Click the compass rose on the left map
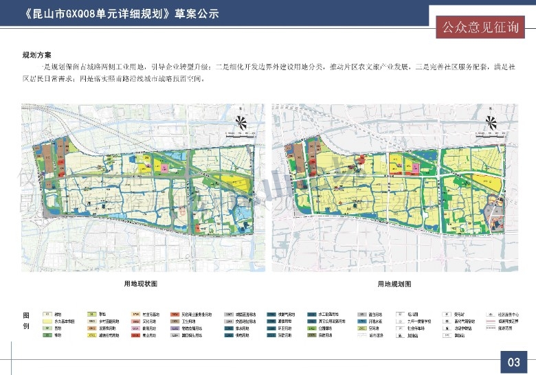The width and height of the screenshot is (536, 375). coord(241,120)
